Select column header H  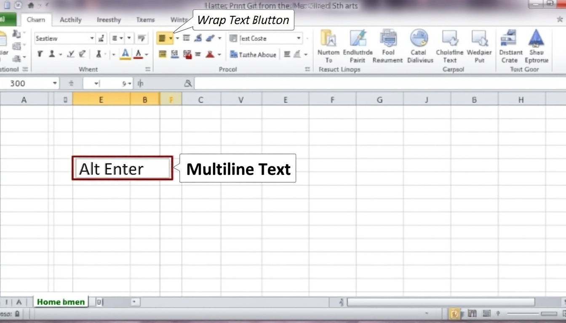tap(521, 100)
